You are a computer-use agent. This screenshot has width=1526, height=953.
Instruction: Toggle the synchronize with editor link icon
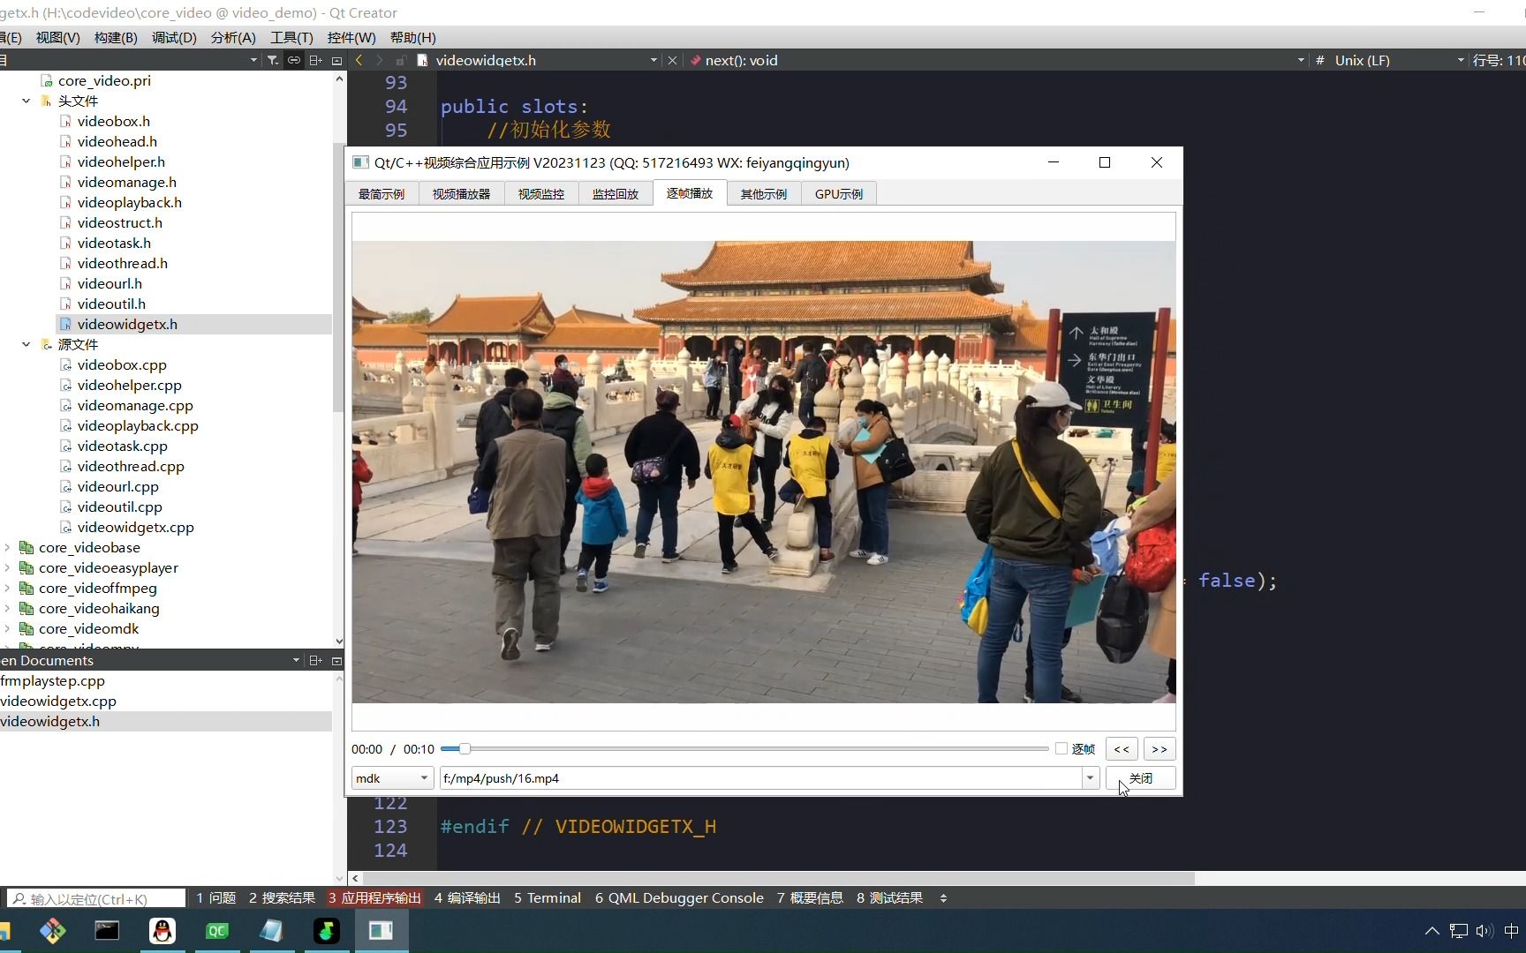(293, 60)
